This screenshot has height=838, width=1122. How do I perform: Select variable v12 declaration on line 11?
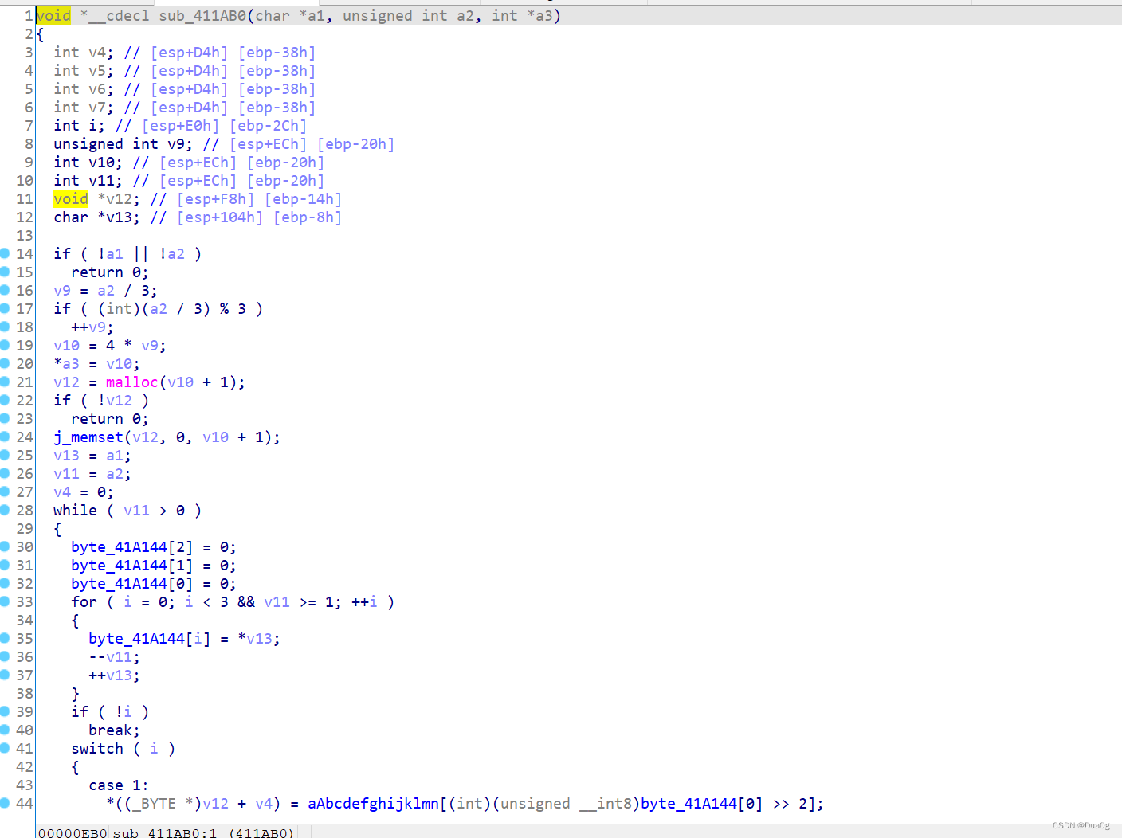118,198
